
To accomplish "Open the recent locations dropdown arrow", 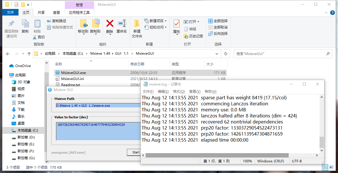I will pos(23,54).
